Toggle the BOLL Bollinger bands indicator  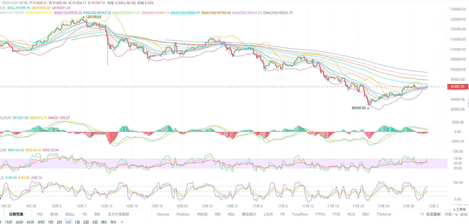pyautogui.click(x=70, y=214)
